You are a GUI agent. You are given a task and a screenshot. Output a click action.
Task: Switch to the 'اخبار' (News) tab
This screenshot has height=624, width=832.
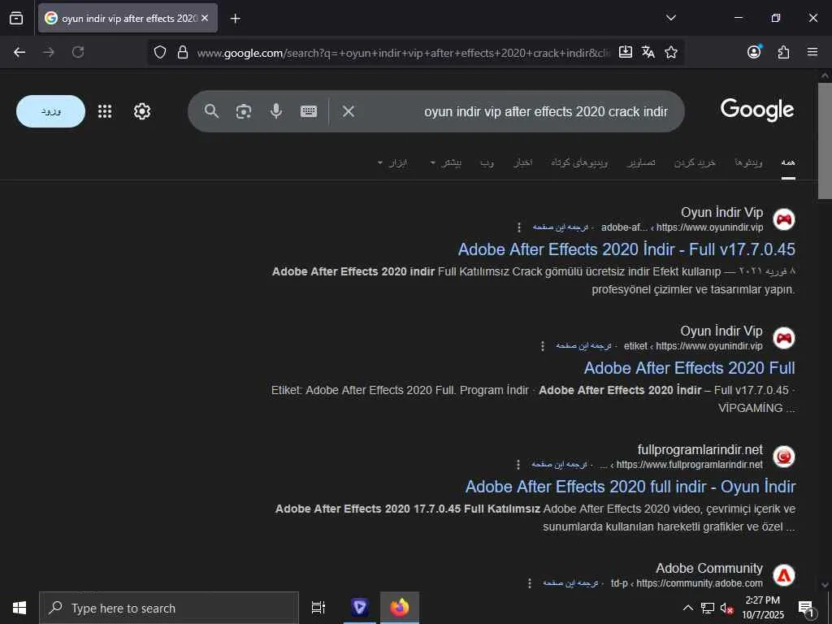pos(522,162)
